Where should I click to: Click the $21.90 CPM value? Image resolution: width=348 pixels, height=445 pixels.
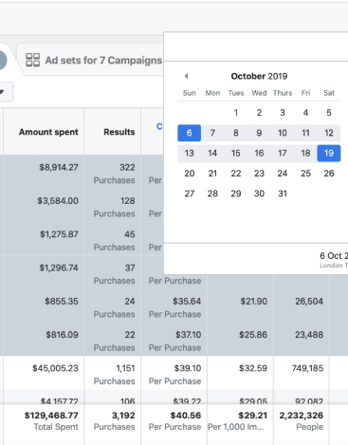(x=253, y=301)
